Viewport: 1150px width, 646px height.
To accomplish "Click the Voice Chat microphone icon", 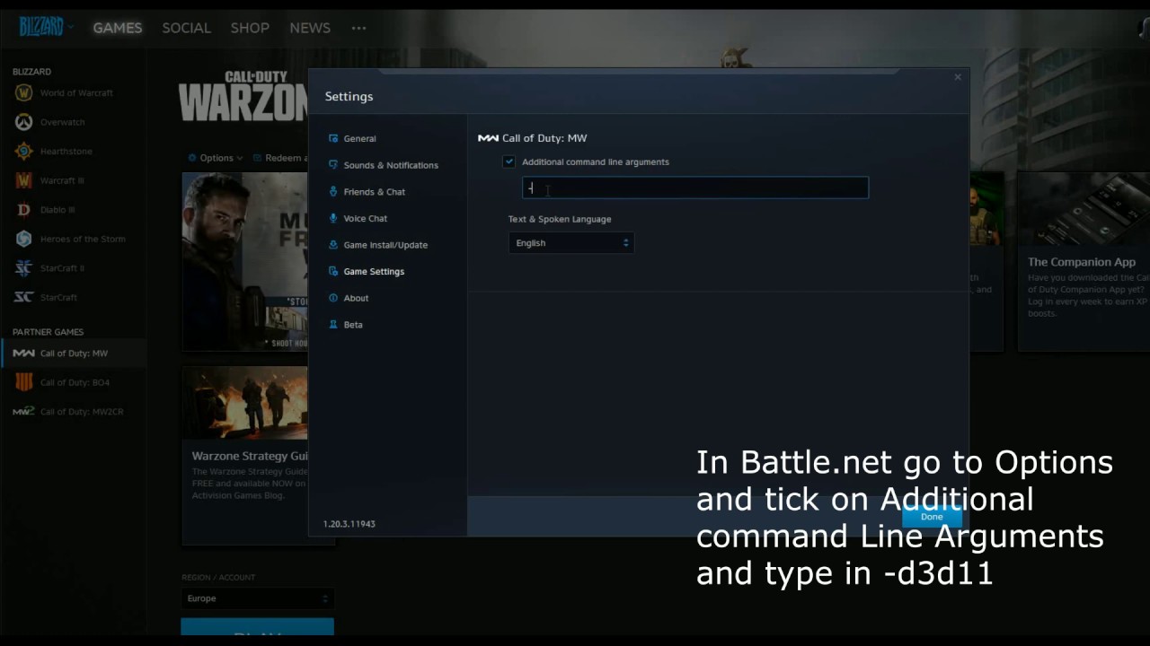I will 333,218.
